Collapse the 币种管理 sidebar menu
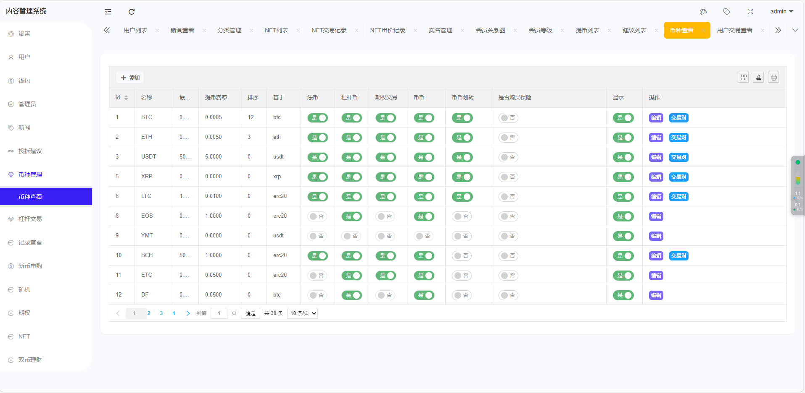805x393 pixels. [x=46, y=174]
